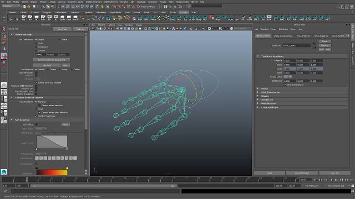Collapse Transform Attributes section
355x199 pixels.
click(257, 56)
